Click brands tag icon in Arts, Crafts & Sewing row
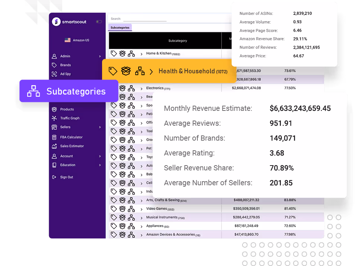This screenshot has width=355, height=266. pos(114,200)
